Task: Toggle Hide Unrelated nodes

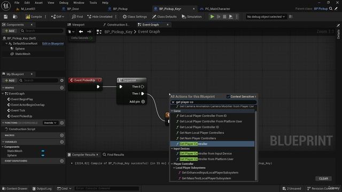Action: [x=100, y=17]
